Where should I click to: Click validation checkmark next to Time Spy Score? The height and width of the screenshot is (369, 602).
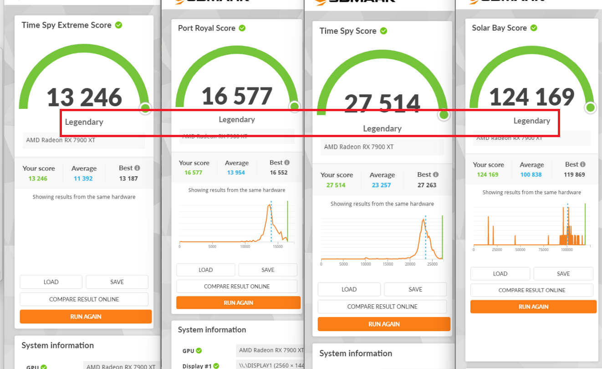click(x=384, y=31)
